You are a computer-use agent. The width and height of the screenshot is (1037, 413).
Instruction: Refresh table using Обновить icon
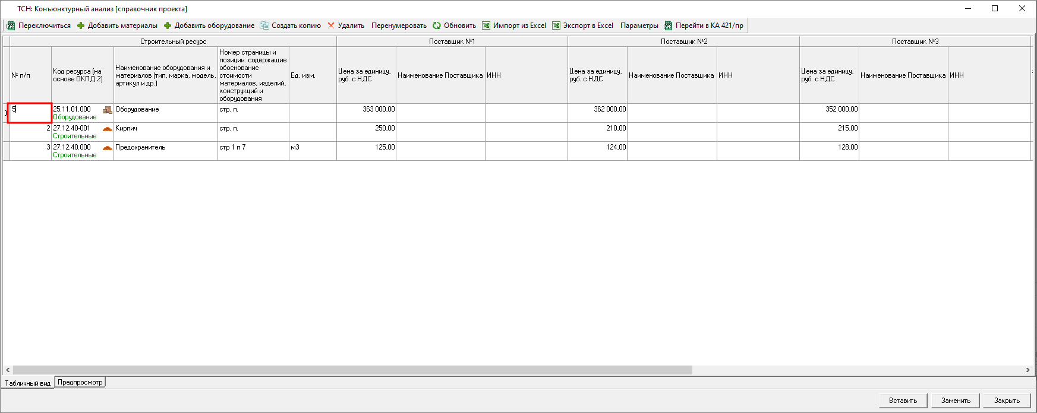[x=437, y=26]
